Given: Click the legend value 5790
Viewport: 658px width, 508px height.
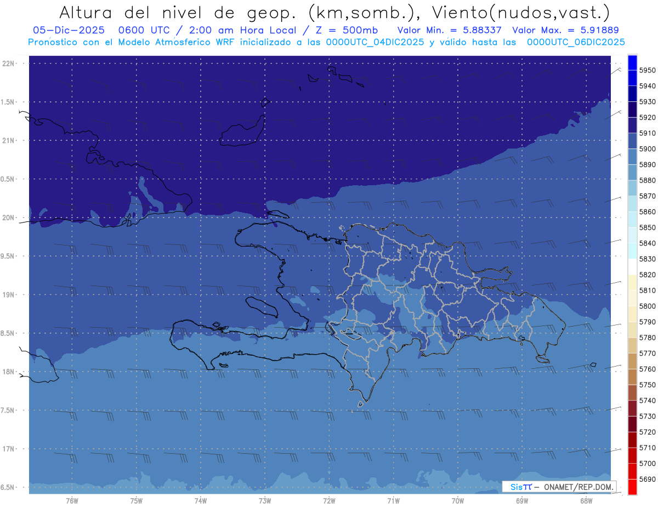Looking at the screenshot, I should (x=647, y=322).
